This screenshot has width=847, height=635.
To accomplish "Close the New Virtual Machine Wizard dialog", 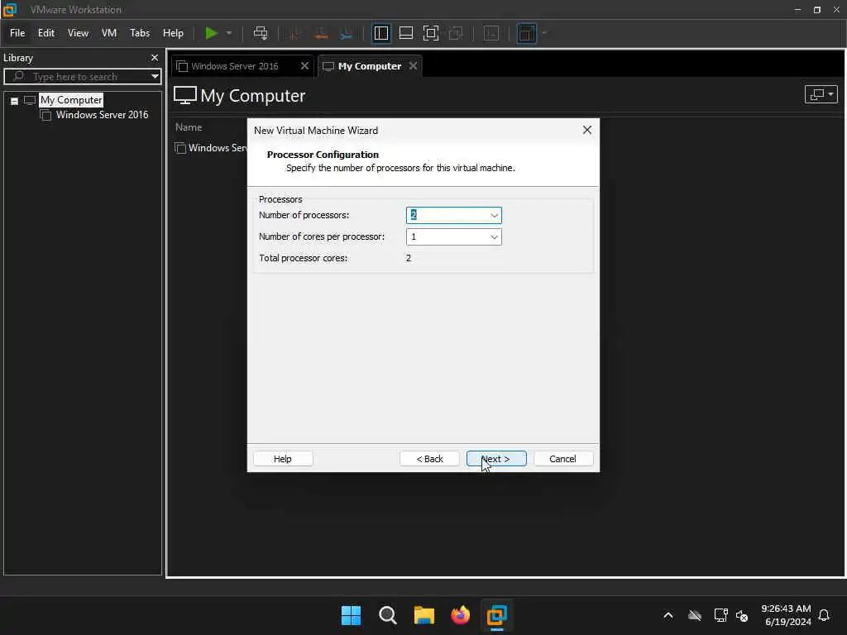I will coord(587,130).
